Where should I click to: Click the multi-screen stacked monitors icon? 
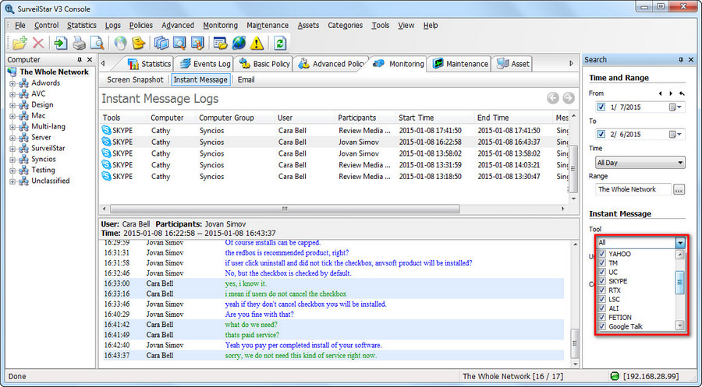(161, 43)
